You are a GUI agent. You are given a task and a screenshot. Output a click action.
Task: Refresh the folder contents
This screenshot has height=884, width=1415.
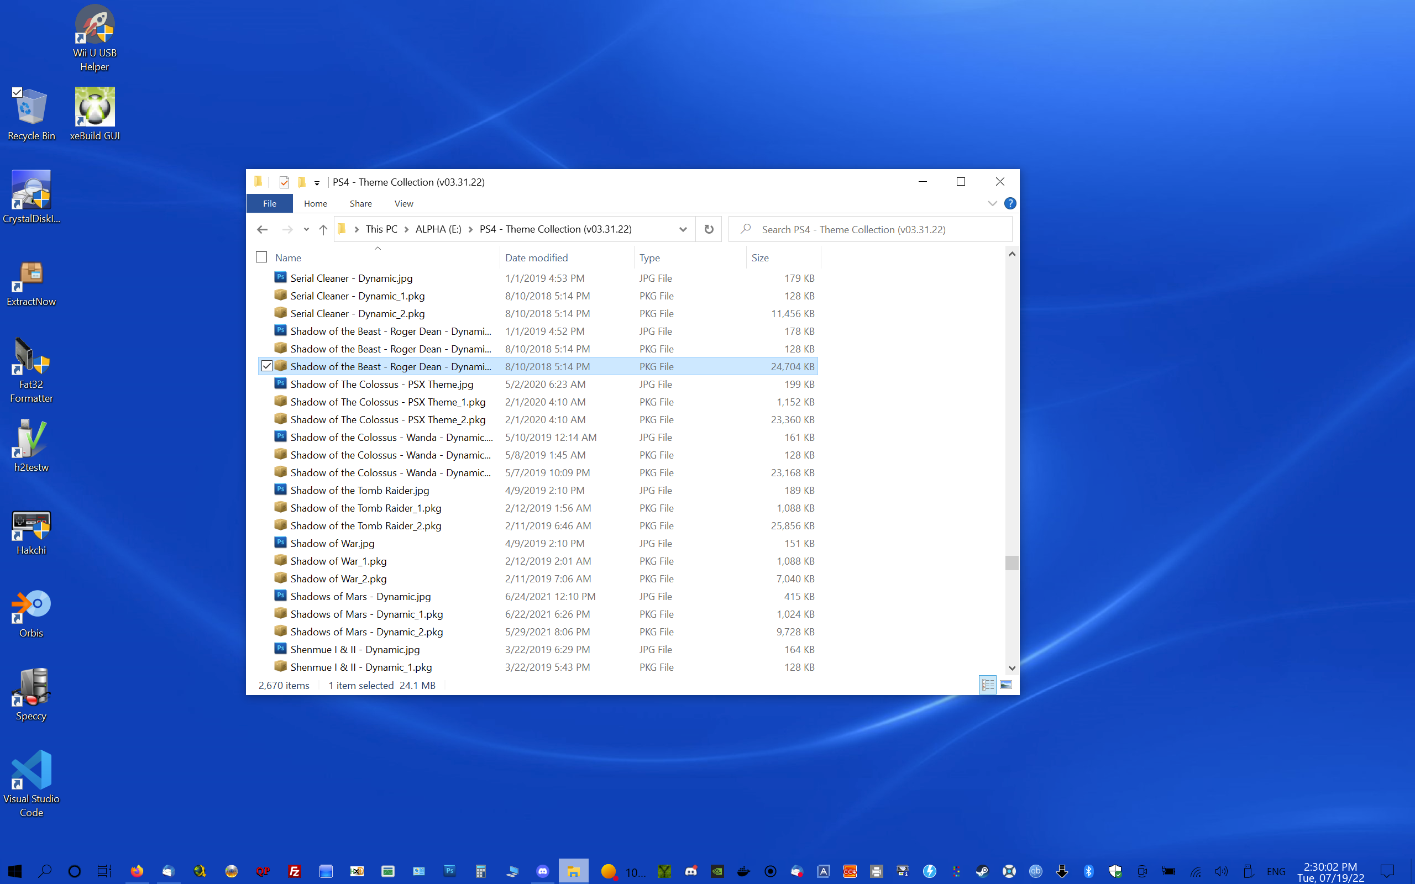(x=709, y=229)
